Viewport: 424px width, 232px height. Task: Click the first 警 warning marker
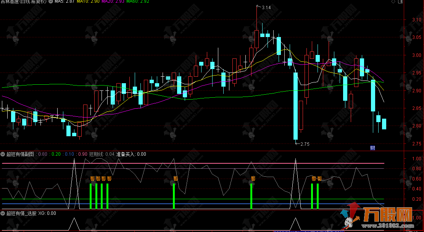(92, 178)
